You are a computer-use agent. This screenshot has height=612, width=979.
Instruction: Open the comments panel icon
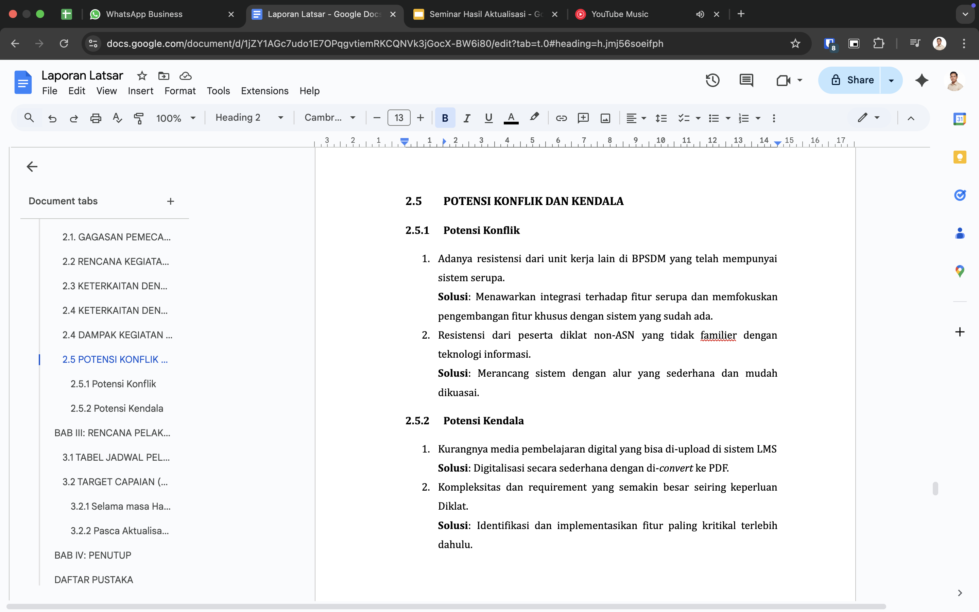(x=746, y=80)
